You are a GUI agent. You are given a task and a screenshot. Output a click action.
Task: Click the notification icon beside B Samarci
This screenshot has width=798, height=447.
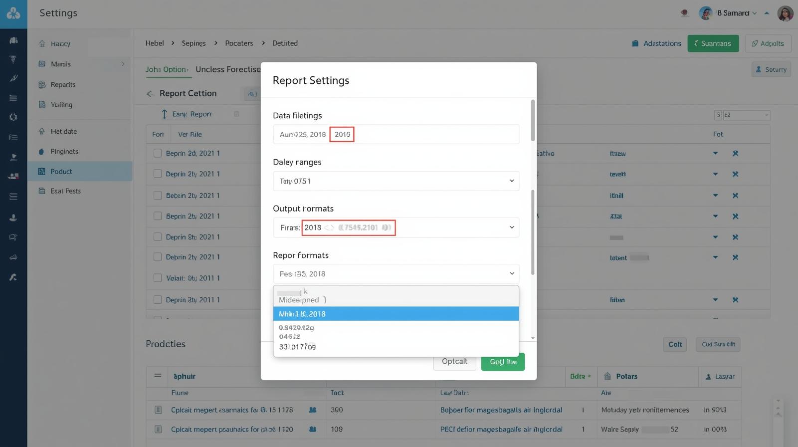(685, 13)
